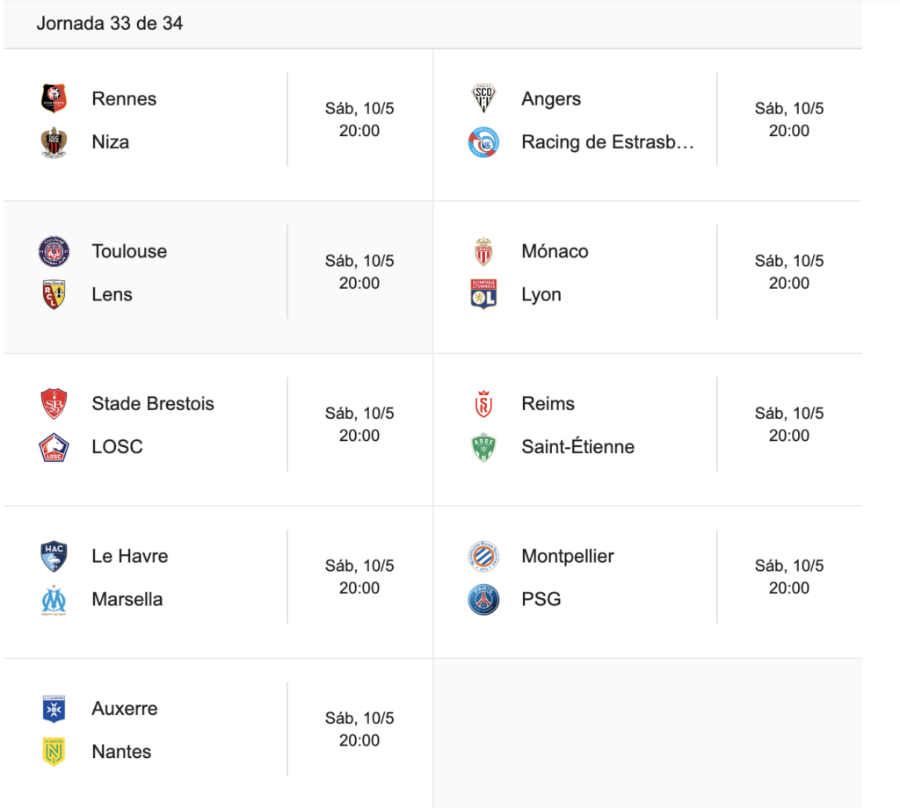Click the Marsella club crest
This screenshot has height=808, width=900.
[54, 600]
